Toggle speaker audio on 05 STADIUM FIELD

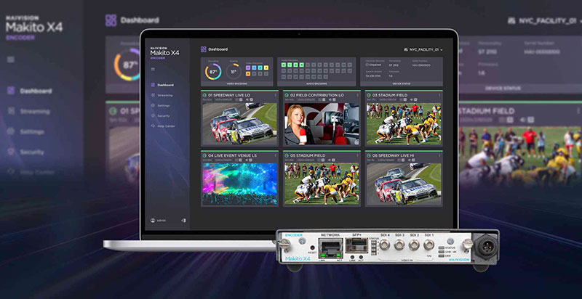330,160
